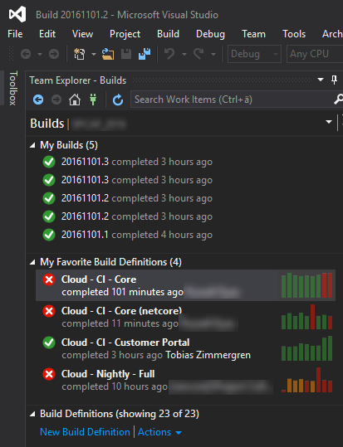Open the Redo history dropdown arrow

(x=213, y=54)
